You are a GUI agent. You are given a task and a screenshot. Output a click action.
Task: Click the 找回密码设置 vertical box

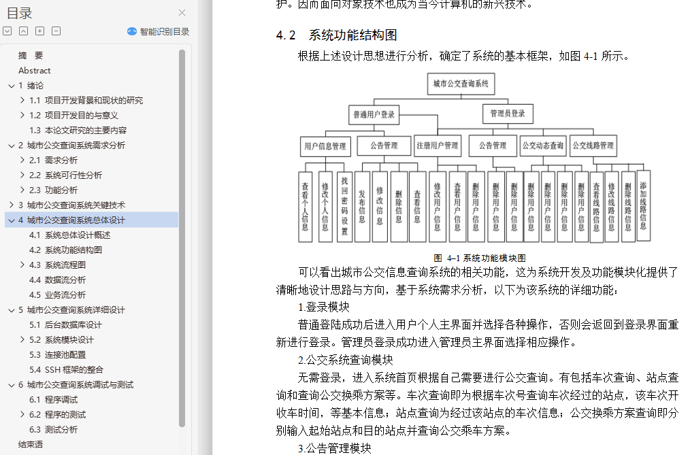[344, 206]
